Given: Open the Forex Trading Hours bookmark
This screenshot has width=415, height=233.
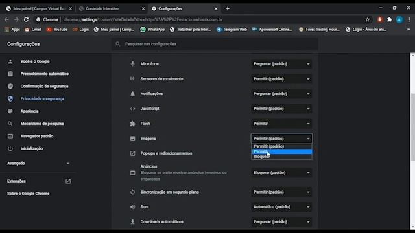Looking at the screenshot, I should [x=319, y=30].
